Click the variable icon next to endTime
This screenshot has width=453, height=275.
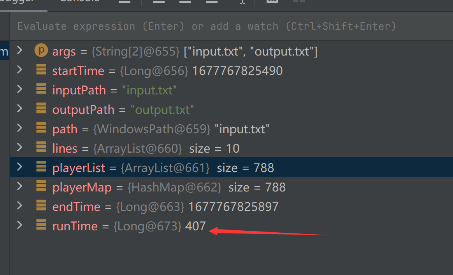click(41, 206)
